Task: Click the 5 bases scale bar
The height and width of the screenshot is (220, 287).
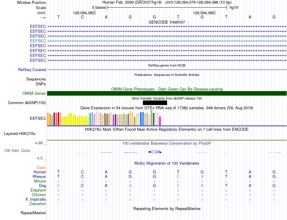Action: 167,8
